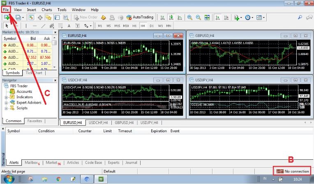Expand the Scripts tree node
The height and width of the screenshot is (184, 314).
6,108
